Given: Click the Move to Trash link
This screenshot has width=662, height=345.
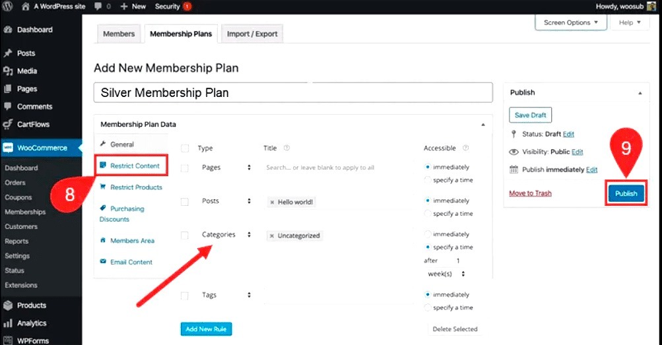Looking at the screenshot, I should [x=530, y=193].
